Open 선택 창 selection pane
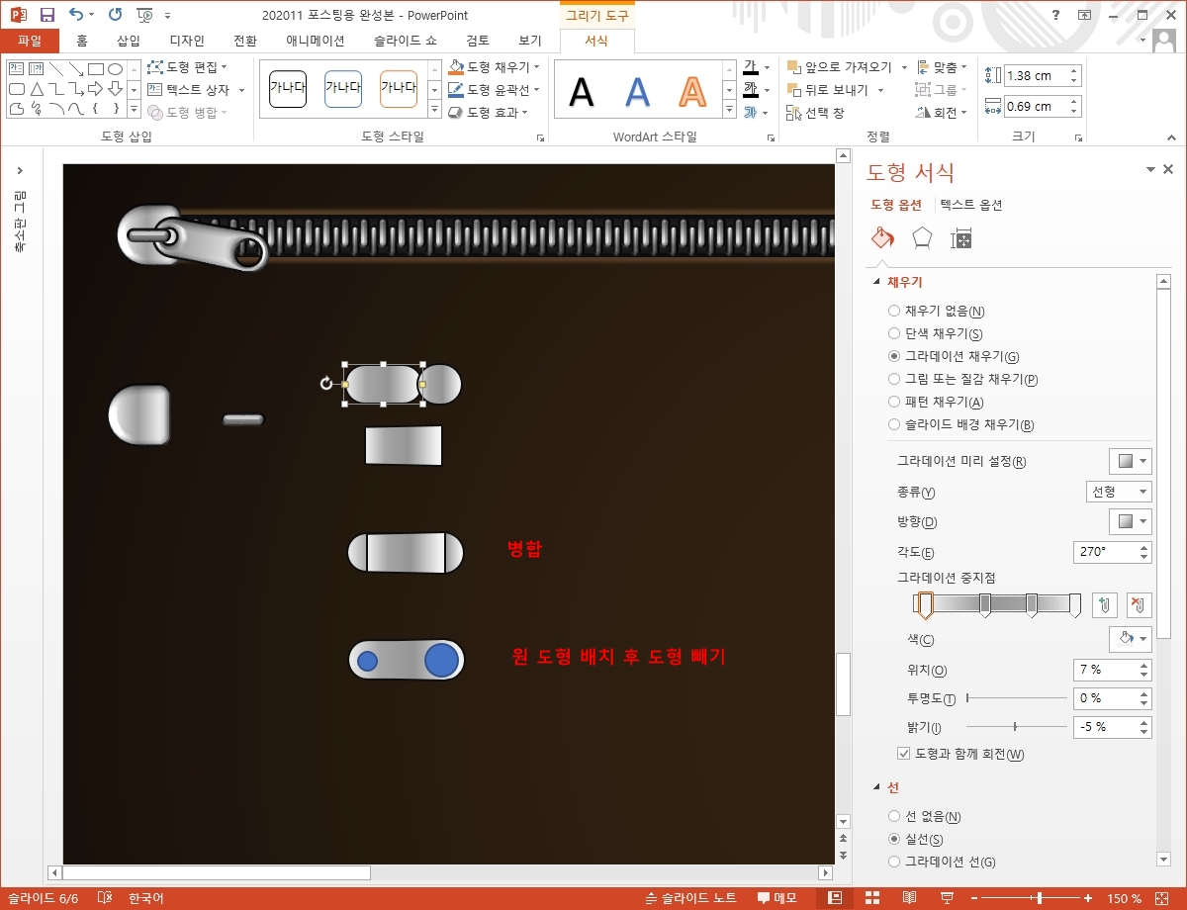The width and height of the screenshot is (1187, 910). pyautogui.click(x=816, y=113)
